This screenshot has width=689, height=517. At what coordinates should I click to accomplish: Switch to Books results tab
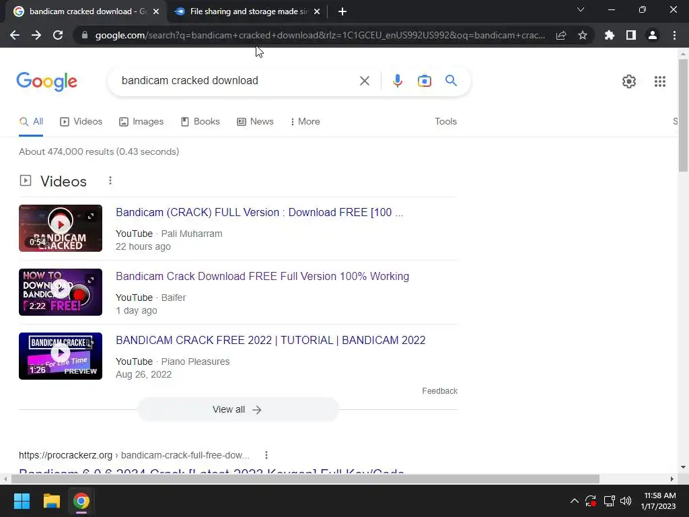(200, 121)
